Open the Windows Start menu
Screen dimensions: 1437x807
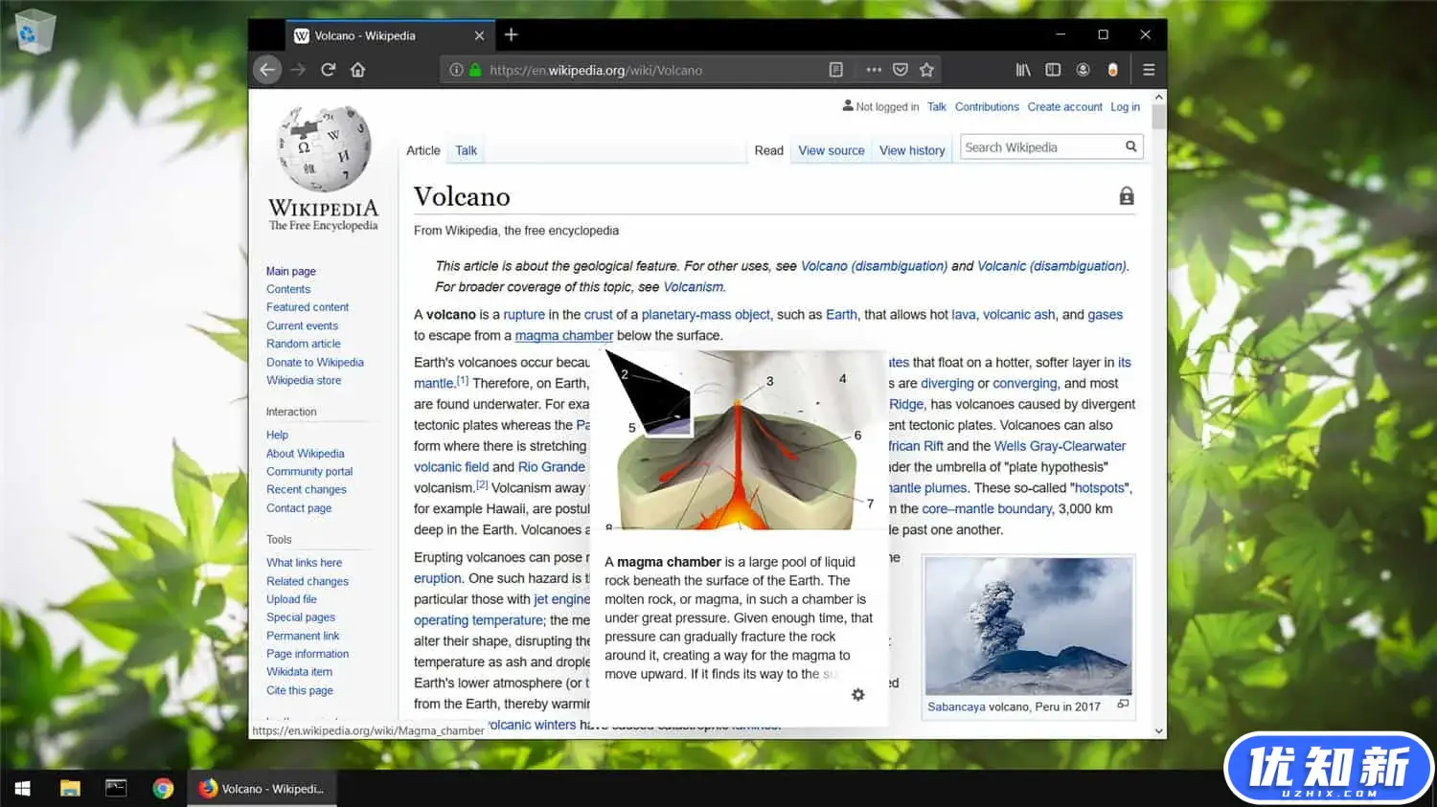pyautogui.click(x=23, y=788)
